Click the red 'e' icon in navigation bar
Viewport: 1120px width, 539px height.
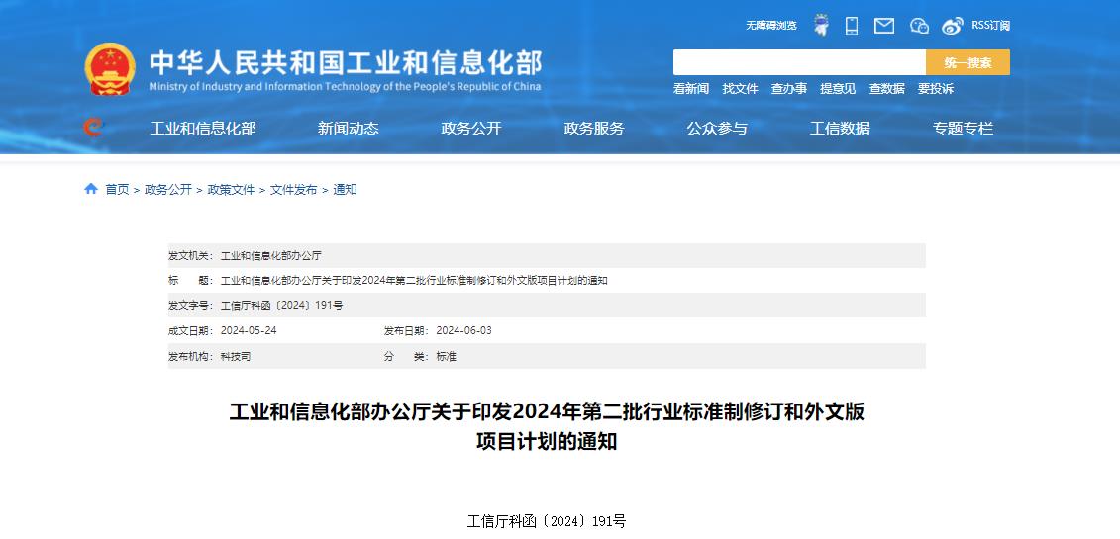tap(93, 128)
